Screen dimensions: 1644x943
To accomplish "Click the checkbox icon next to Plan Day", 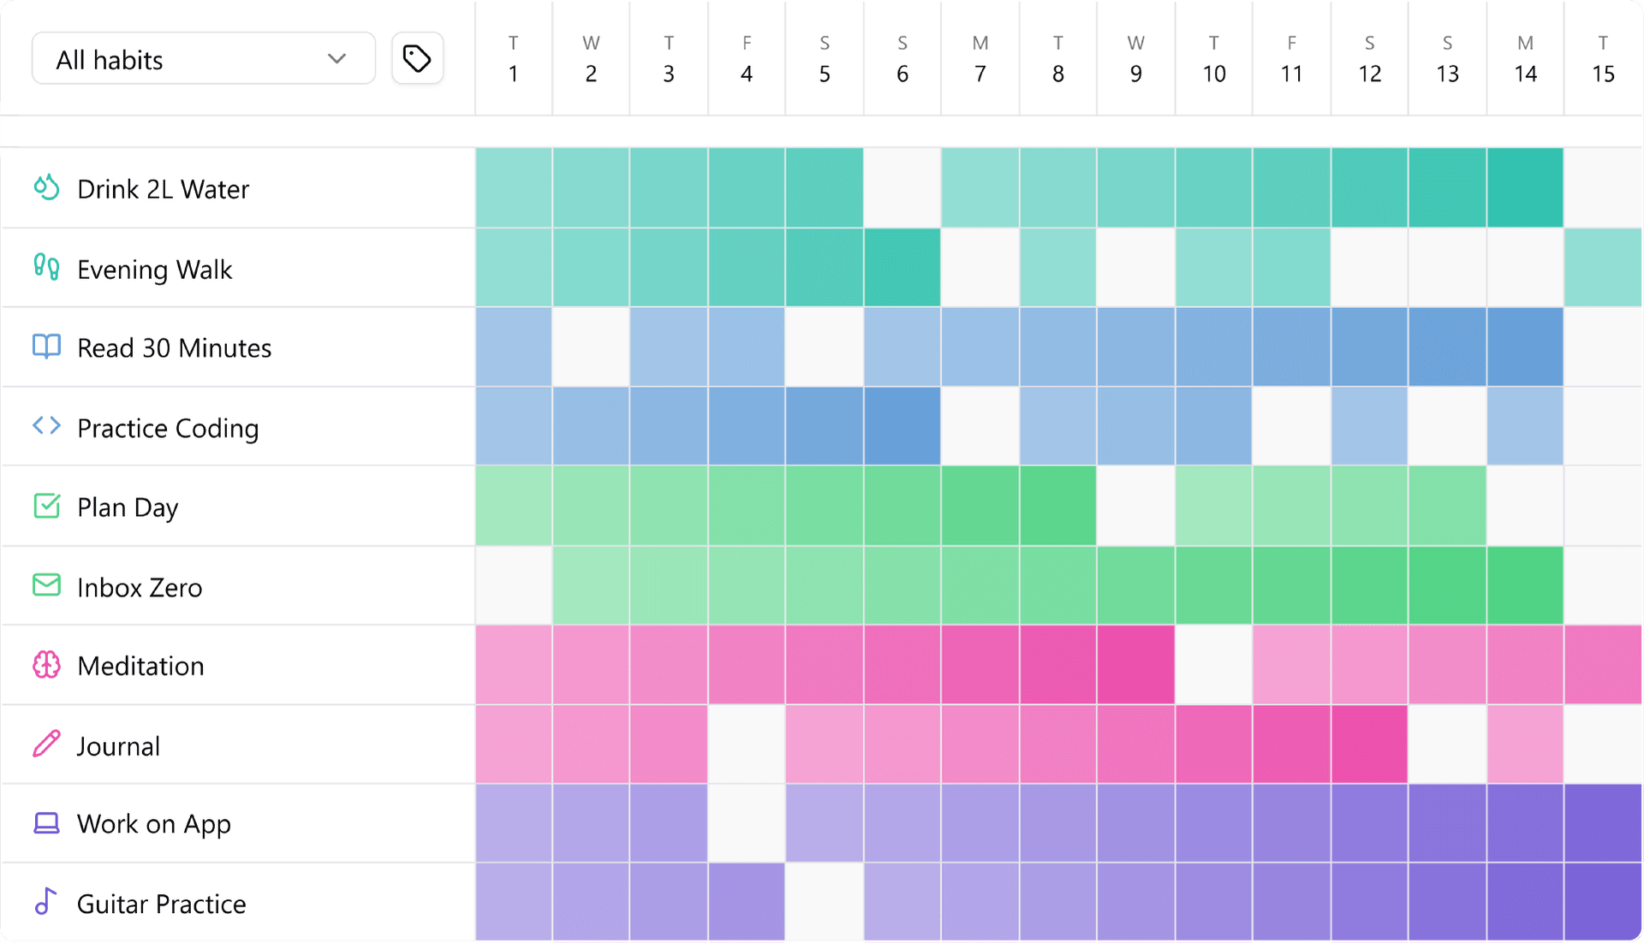I will tap(46, 506).
